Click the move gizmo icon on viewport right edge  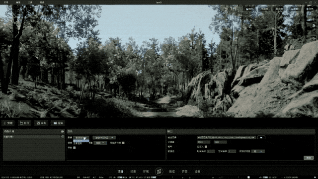tap(314, 19)
